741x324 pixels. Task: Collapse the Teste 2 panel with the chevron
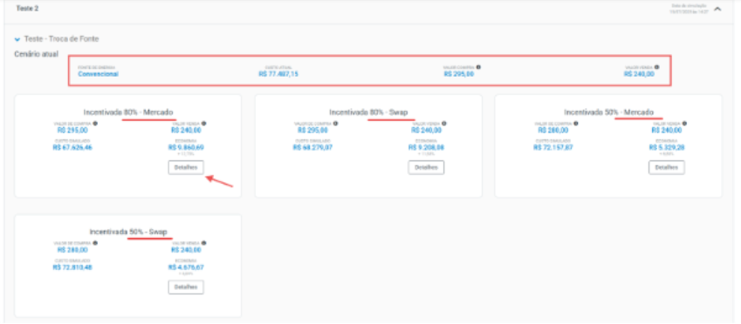click(717, 9)
